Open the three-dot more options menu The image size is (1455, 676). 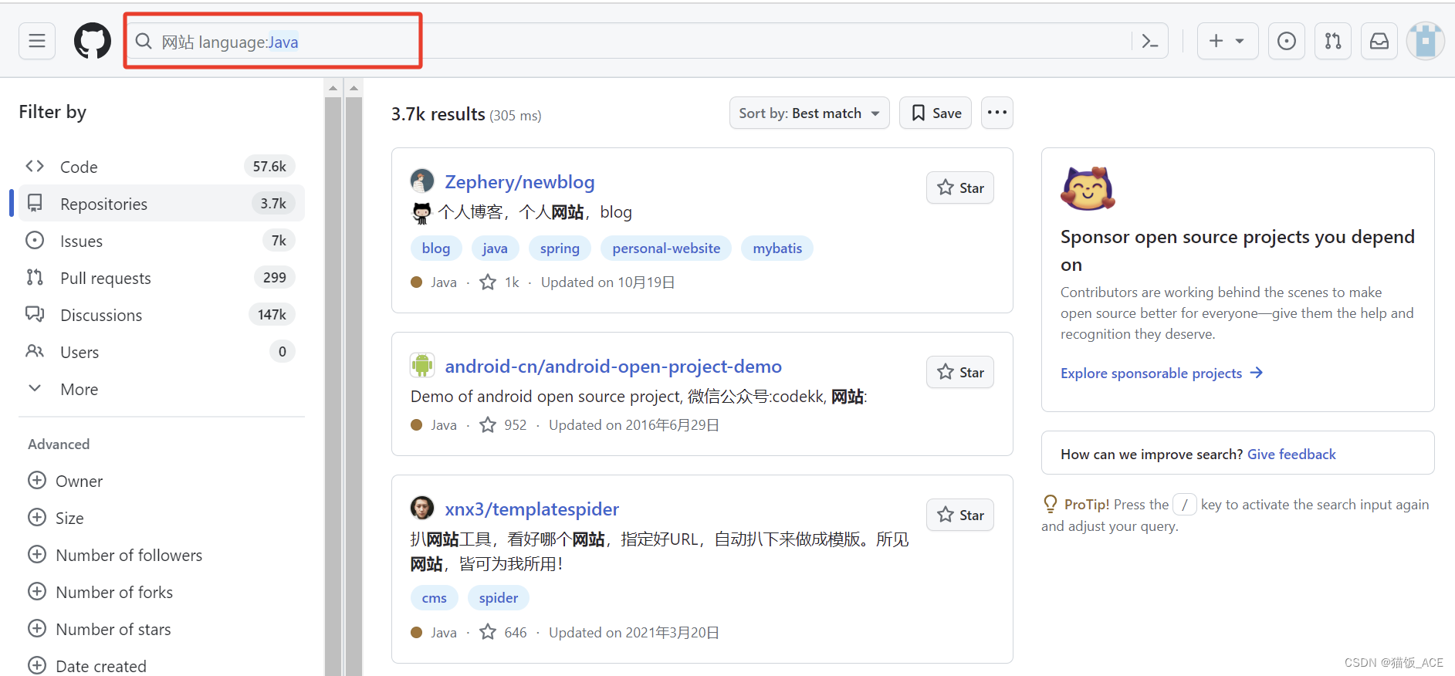pyautogui.click(x=997, y=113)
